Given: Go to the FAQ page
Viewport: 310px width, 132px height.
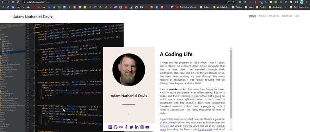Looking at the screenshot, I should click(x=297, y=16).
